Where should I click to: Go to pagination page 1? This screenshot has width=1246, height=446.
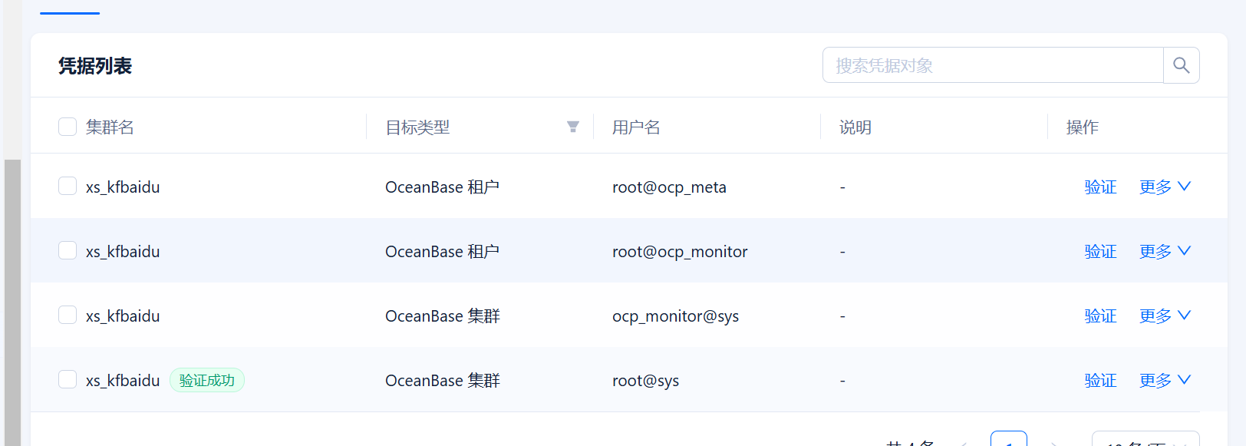(1009, 439)
